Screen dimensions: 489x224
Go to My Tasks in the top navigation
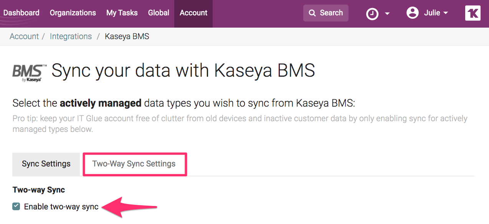(122, 13)
